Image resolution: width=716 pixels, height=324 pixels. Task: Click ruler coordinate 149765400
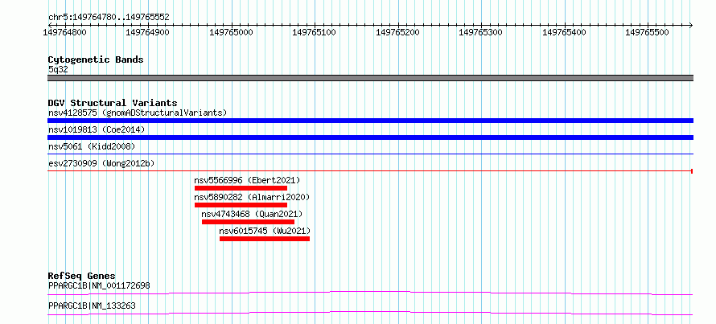pyautogui.click(x=565, y=32)
